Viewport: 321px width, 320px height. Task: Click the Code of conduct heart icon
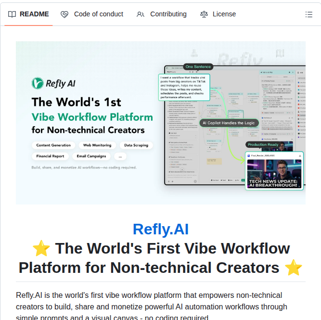pos(64,14)
